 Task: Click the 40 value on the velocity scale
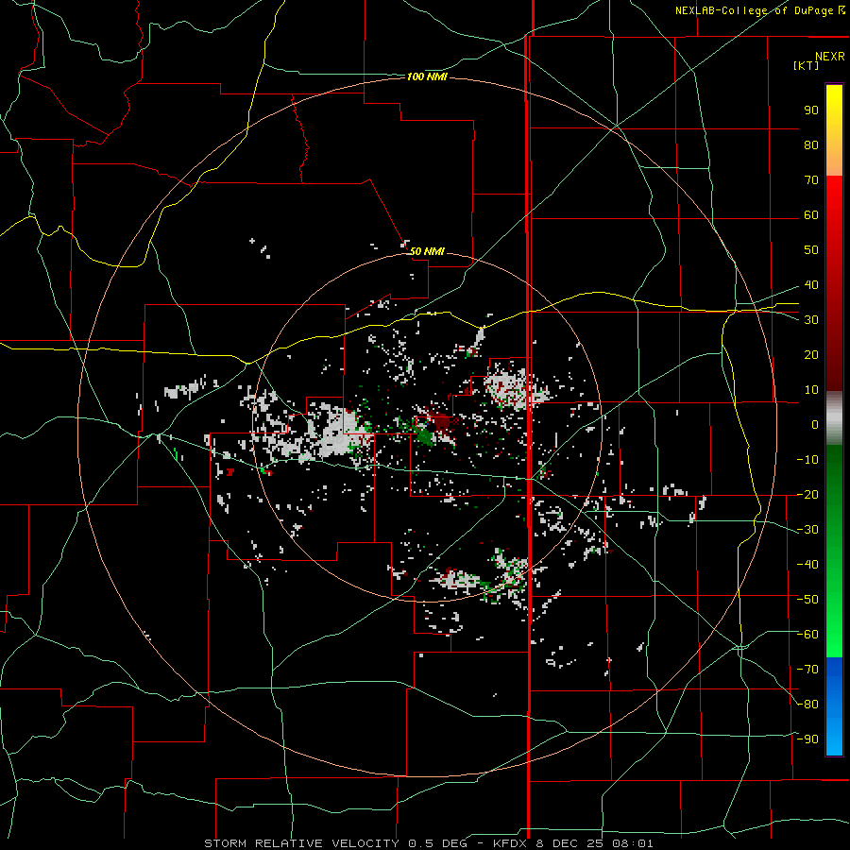[811, 284]
